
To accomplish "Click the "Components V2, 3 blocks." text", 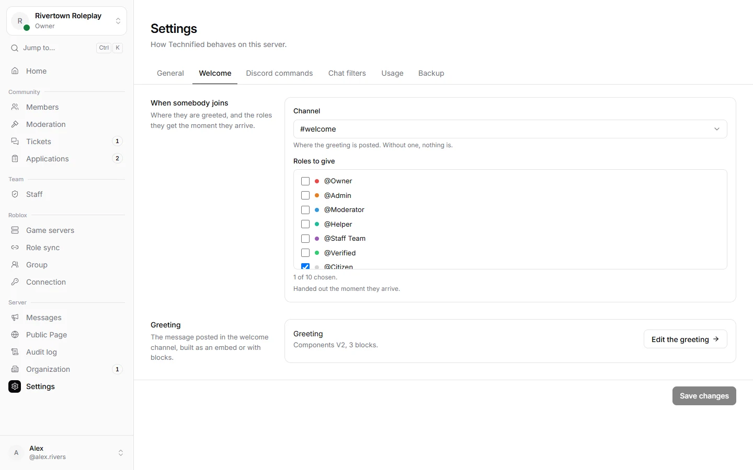I will (336, 345).
